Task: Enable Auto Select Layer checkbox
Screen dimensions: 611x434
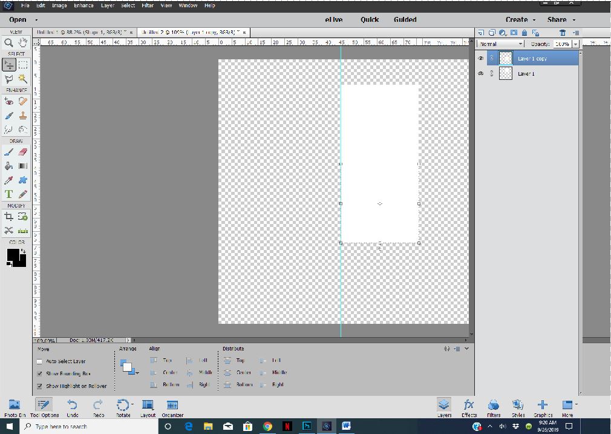Action: click(x=39, y=361)
